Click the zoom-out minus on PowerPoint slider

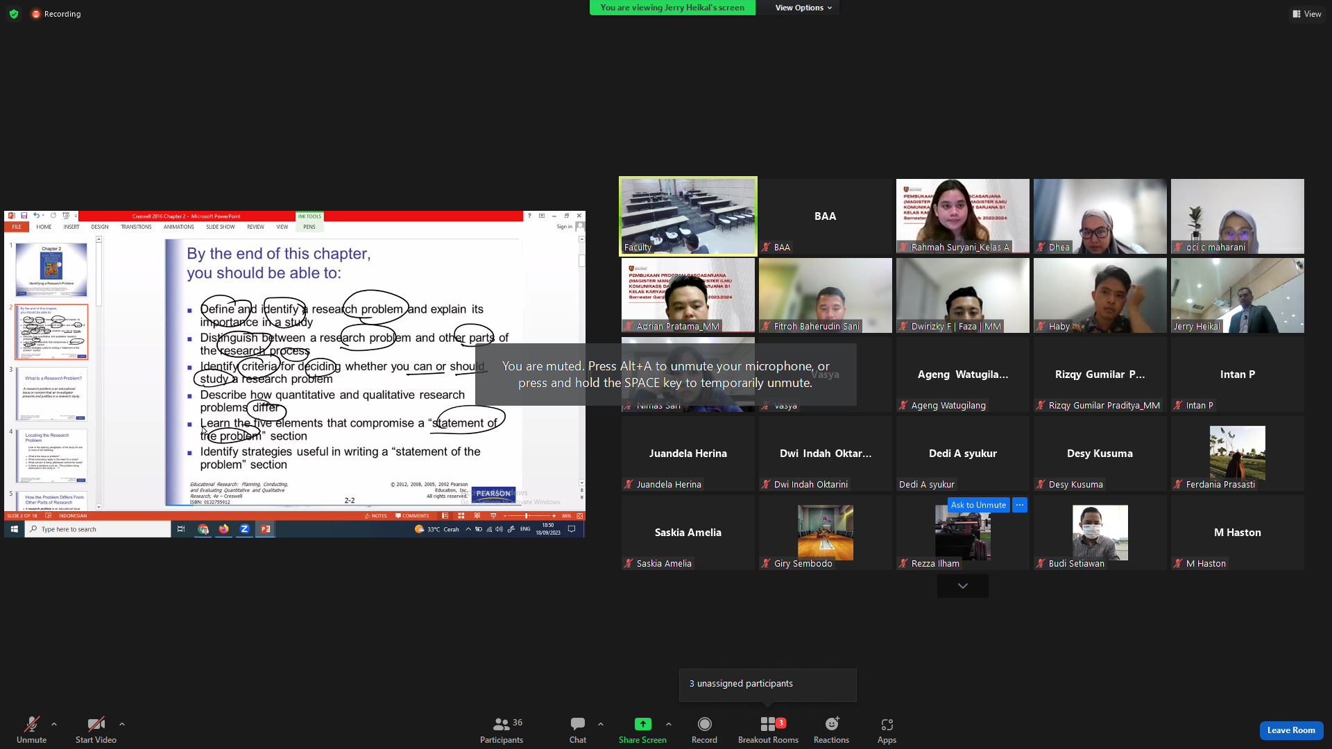pos(505,516)
